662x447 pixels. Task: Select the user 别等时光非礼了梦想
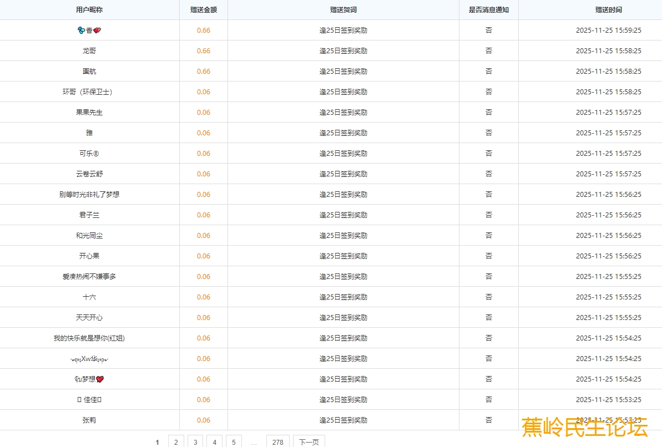[89, 195]
